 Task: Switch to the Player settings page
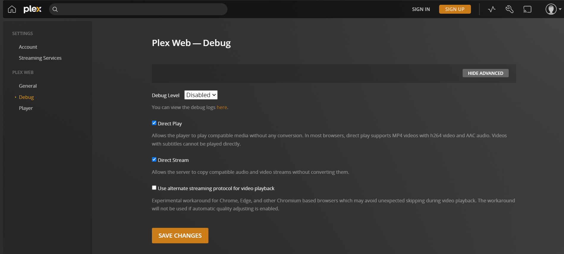coord(26,108)
